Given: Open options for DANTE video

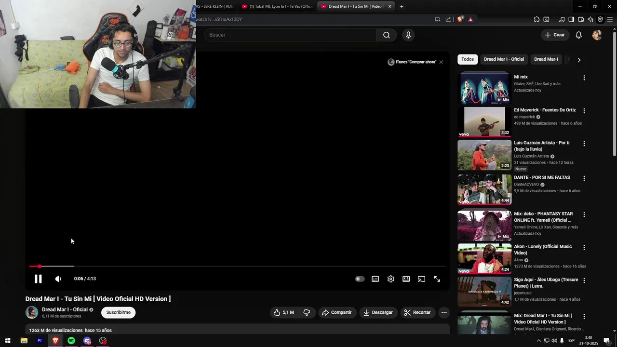Looking at the screenshot, I should pyautogui.click(x=584, y=178).
